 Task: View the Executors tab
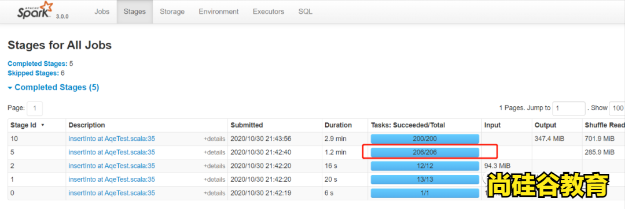[x=269, y=12]
